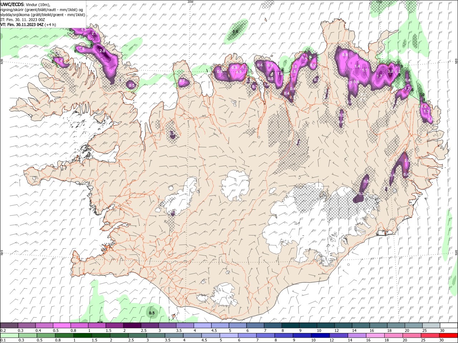Click the snow legend swatch between 0.2 and 0.3
The height and width of the screenshot is (343, 458).
[9, 325]
